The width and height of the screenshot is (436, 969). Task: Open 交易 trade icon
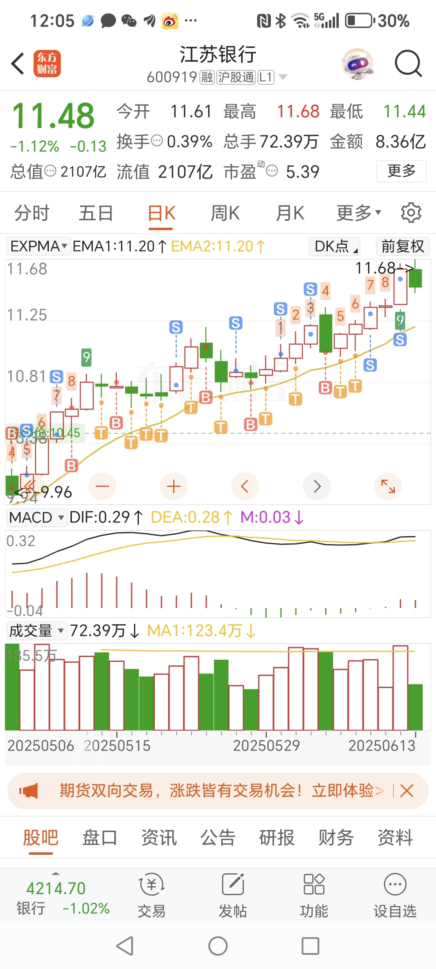coord(151,896)
